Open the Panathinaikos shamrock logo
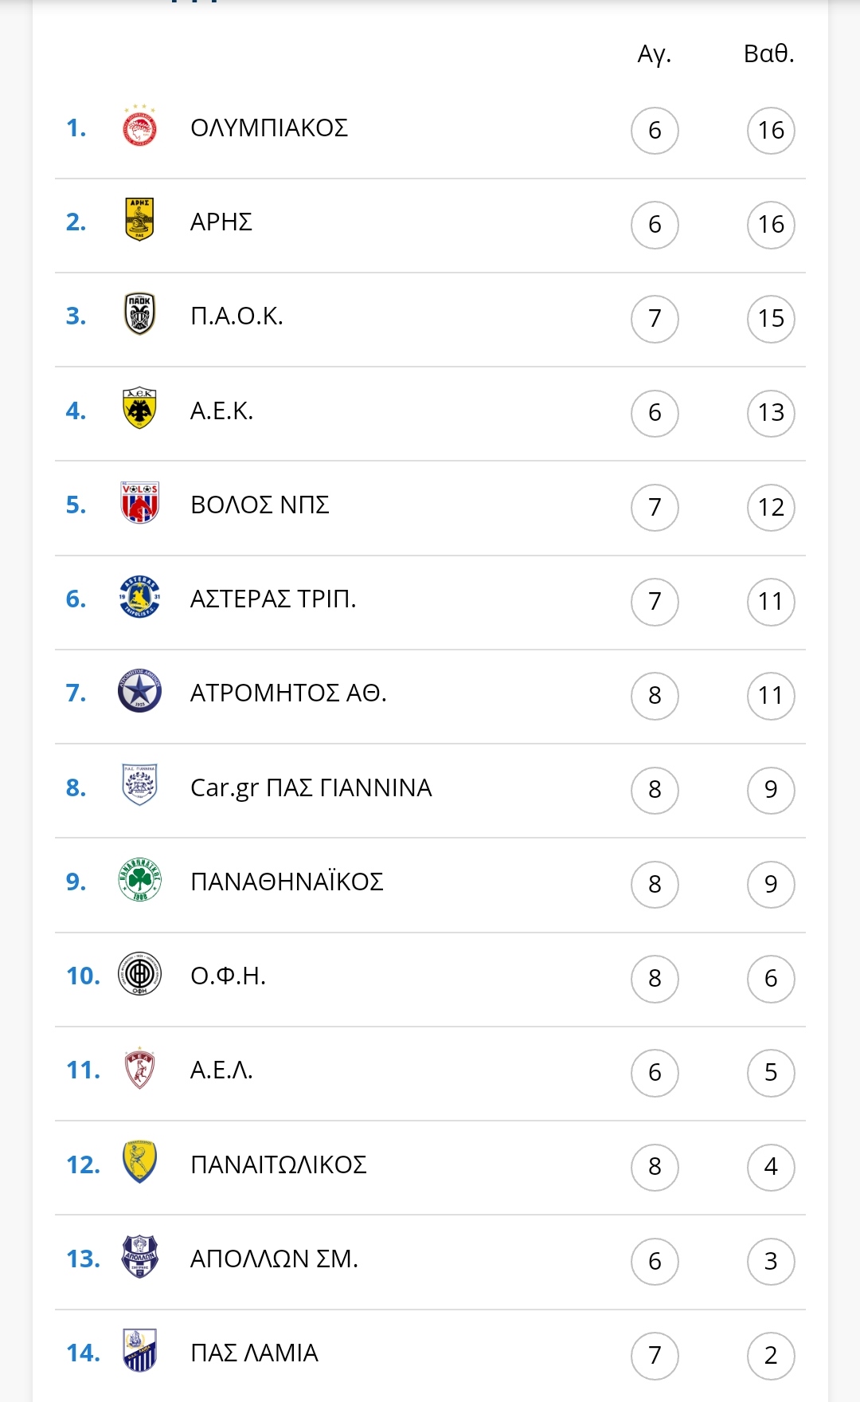 [139, 880]
